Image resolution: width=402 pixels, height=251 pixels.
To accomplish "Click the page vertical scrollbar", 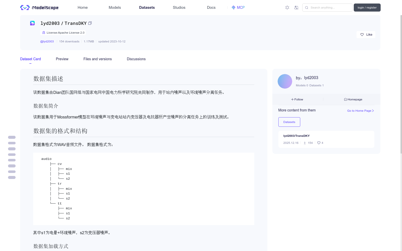I will pyautogui.click(x=401, y=84).
